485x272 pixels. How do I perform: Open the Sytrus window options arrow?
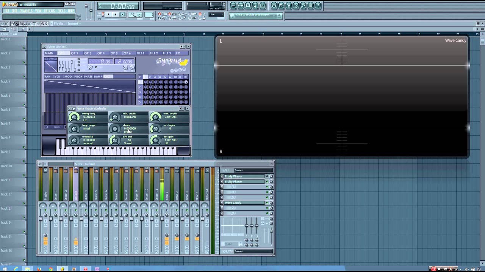point(44,47)
